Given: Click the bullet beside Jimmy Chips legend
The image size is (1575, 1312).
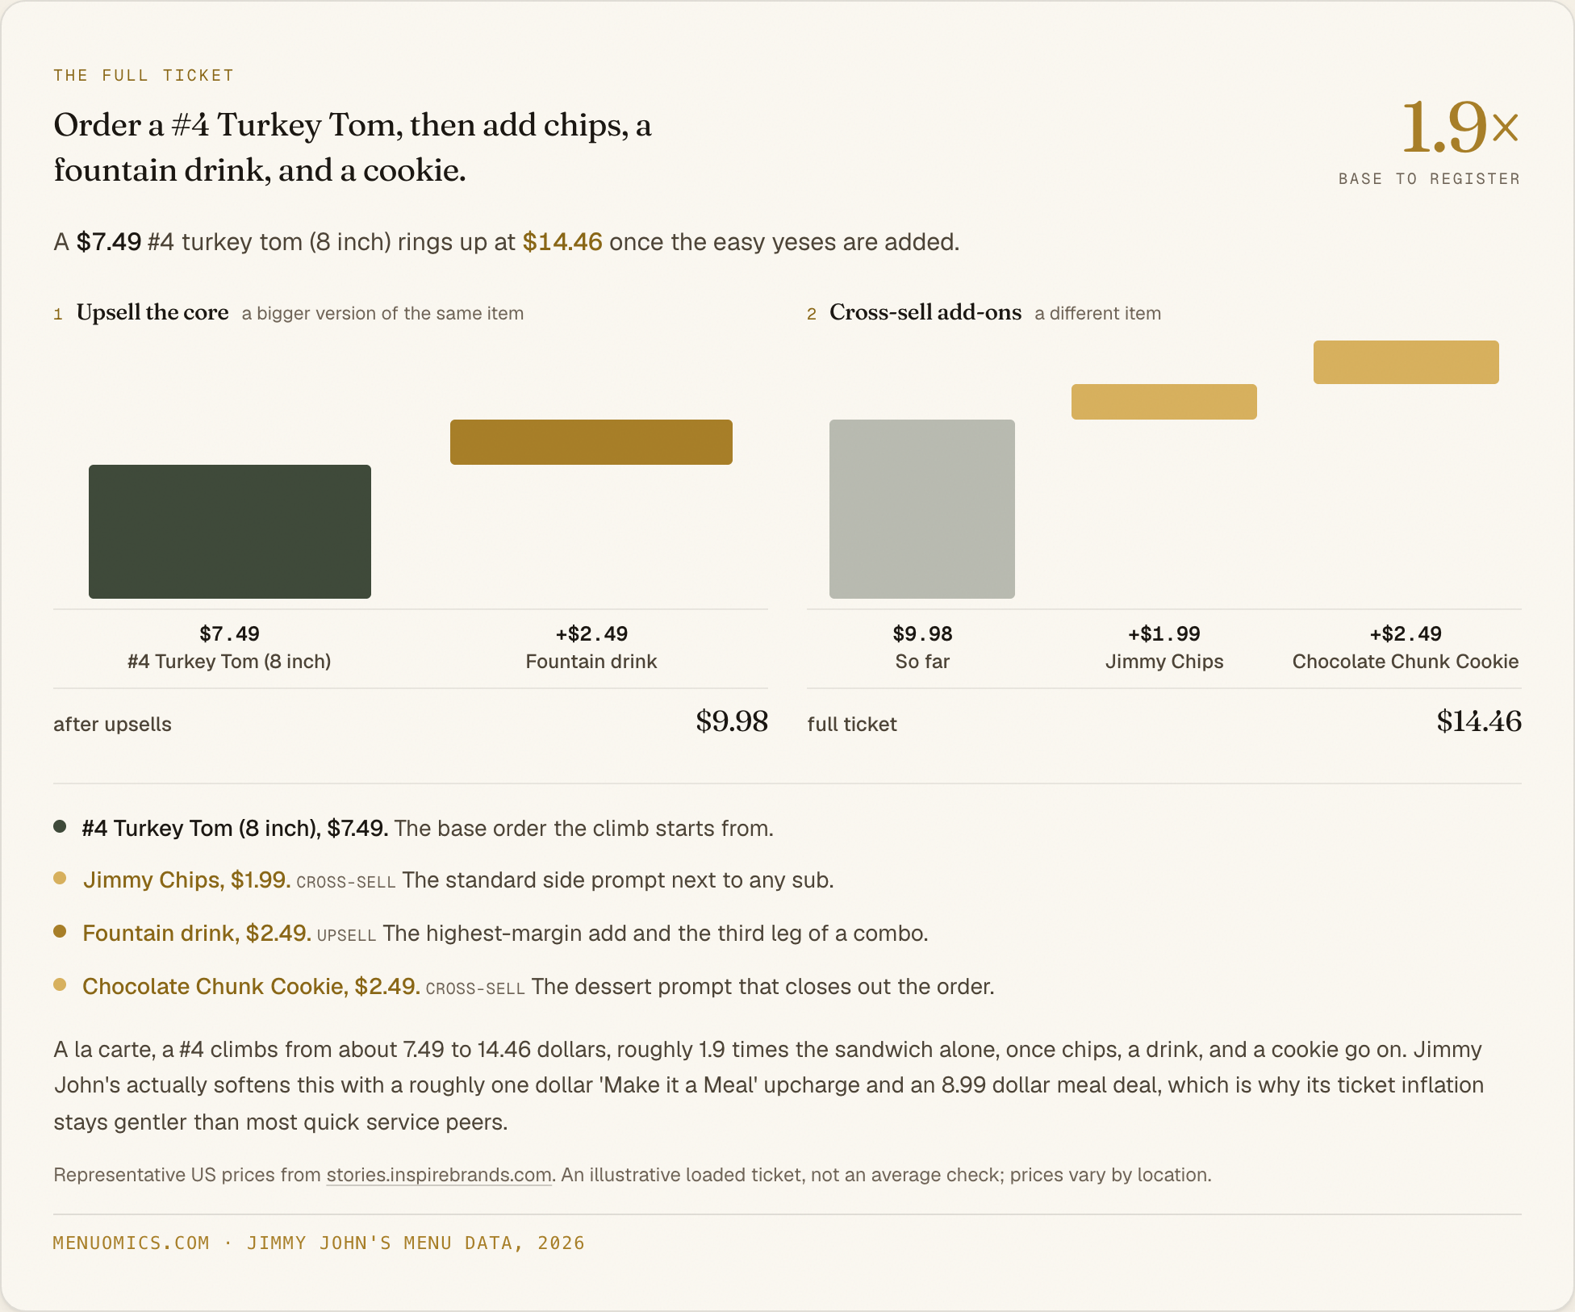Looking at the screenshot, I should (60, 878).
